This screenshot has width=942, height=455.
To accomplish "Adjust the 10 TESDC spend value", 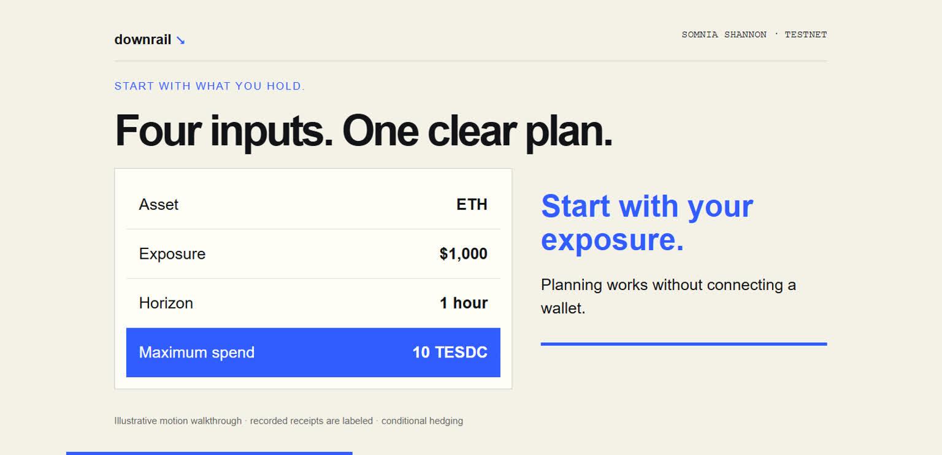I will point(450,353).
